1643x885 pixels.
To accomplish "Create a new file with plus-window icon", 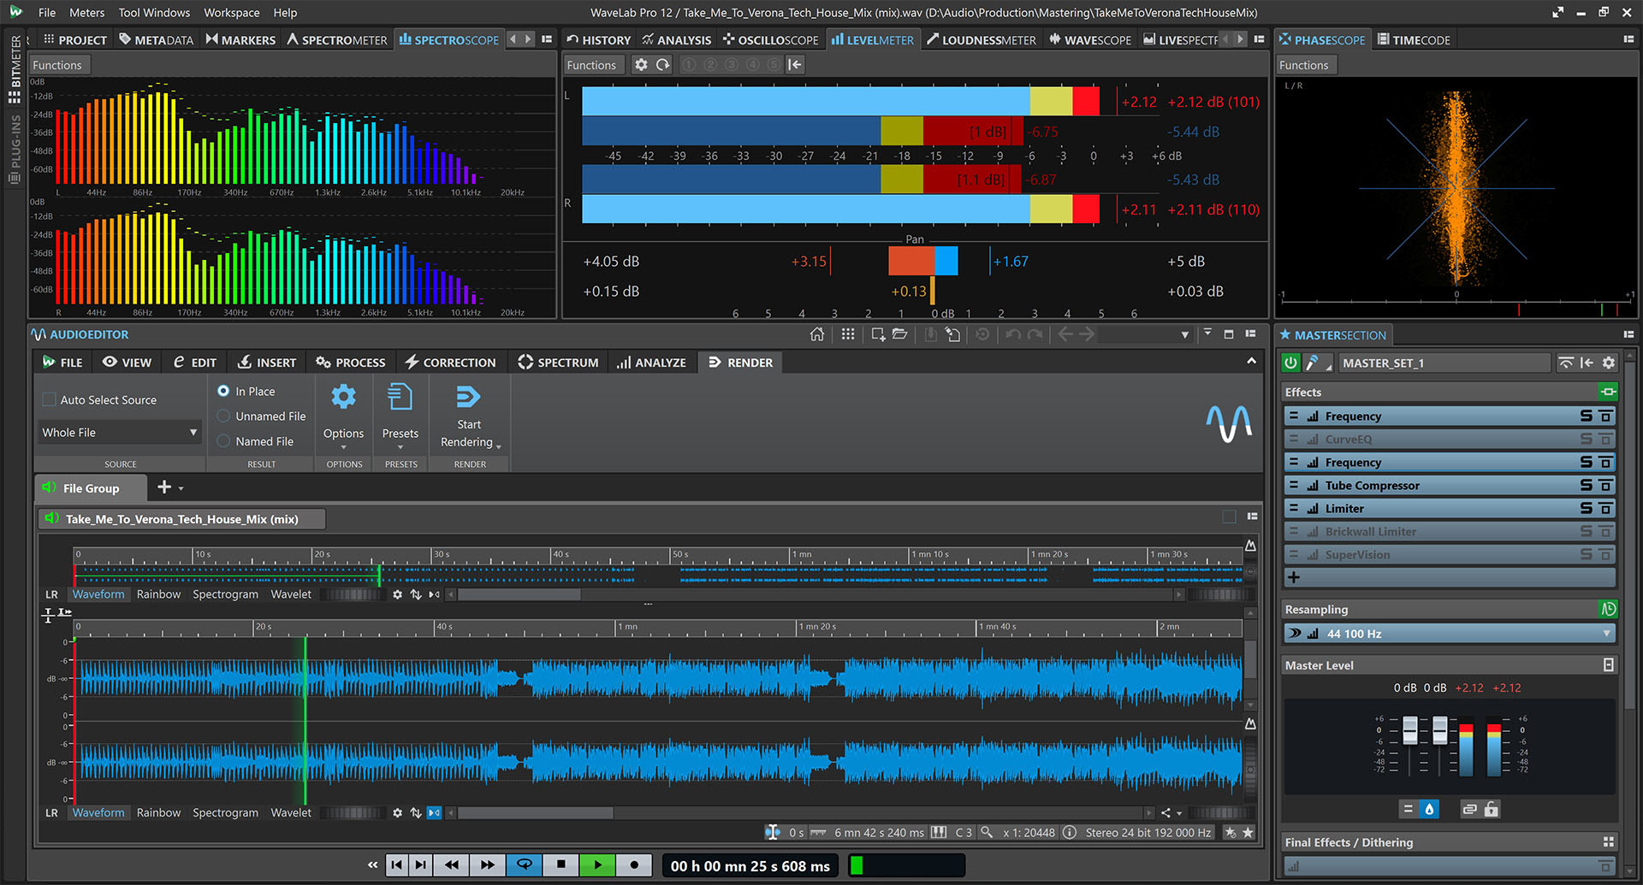I will click(878, 334).
